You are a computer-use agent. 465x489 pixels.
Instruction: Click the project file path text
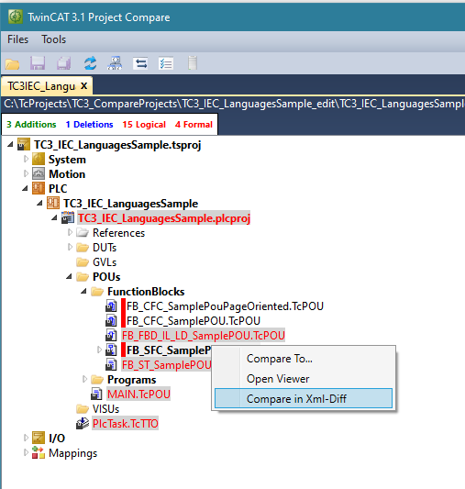tap(234, 104)
